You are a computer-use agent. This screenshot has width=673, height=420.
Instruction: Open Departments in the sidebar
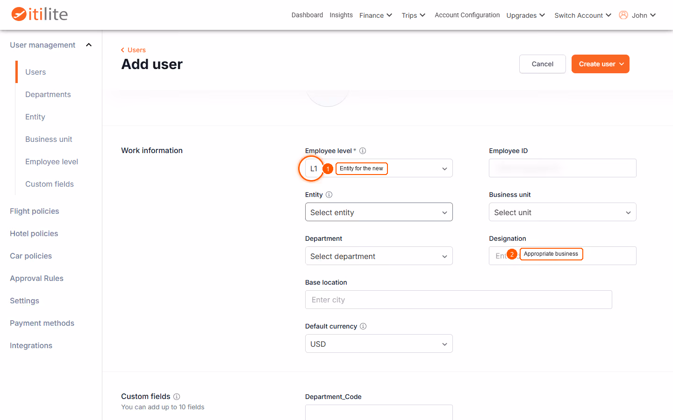48,94
